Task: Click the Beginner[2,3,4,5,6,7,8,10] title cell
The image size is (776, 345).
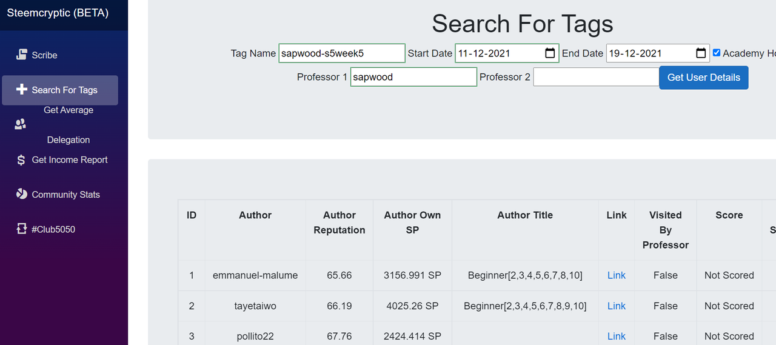Action: (525, 275)
